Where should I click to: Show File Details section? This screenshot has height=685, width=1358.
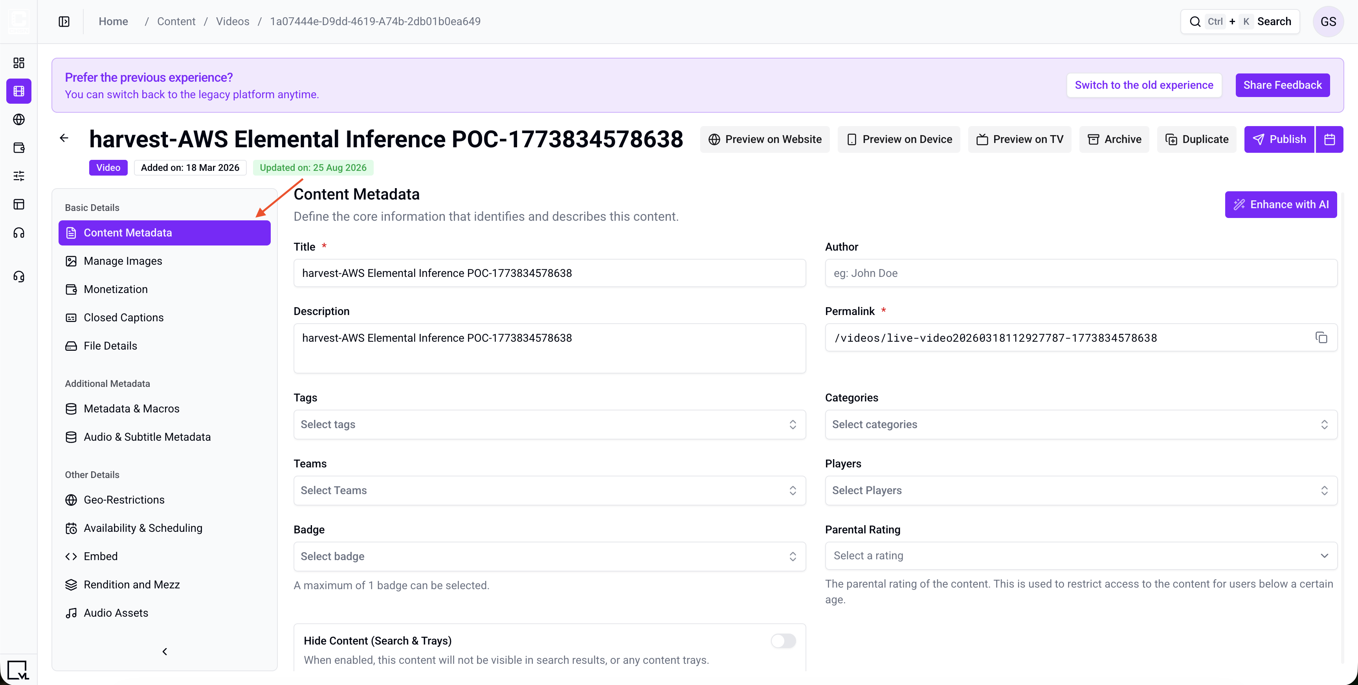coord(165,346)
